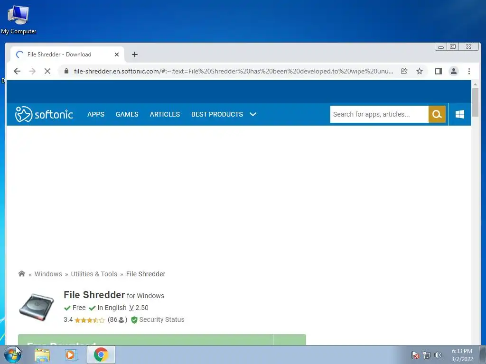
Task: Click the Free label
Action: [x=79, y=308]
